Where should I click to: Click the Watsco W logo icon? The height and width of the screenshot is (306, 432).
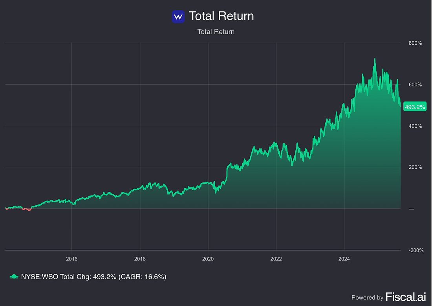(x=178, y=17)
